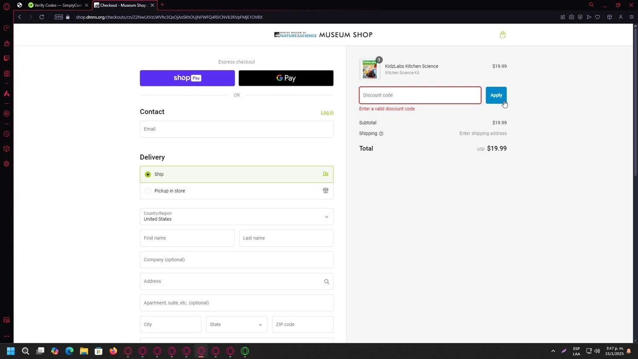Open sidebar three-dots more options
The width and height of the screenshot is (638, 359).
tap(6, 336)
